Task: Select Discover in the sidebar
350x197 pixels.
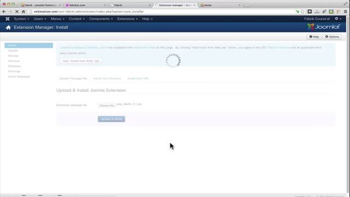Action: pyautogui.click(x=14, y=61)
